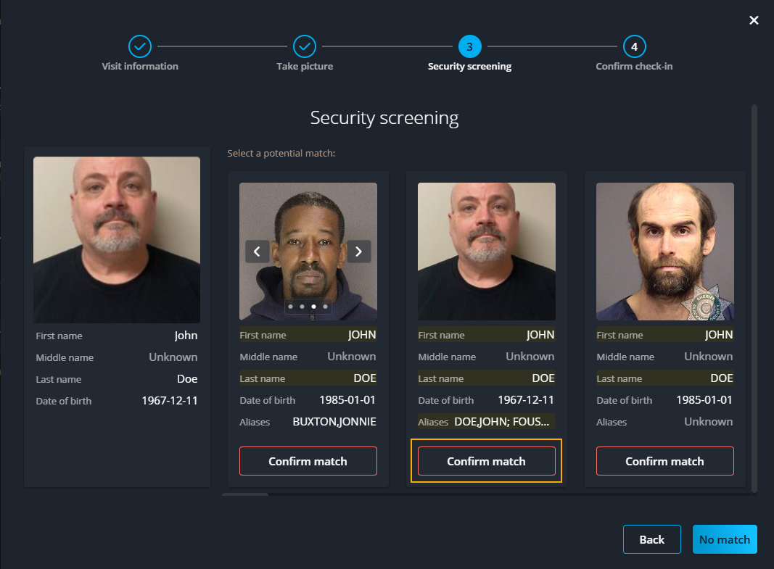Viewport: 774px width, 569px height.
Task: Select the Confirm check-in step 4 circle
Action: tap(634, 45)
